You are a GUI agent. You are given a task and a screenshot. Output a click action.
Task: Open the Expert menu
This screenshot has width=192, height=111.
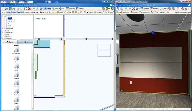pyautogui.click(x=31, y=5)
